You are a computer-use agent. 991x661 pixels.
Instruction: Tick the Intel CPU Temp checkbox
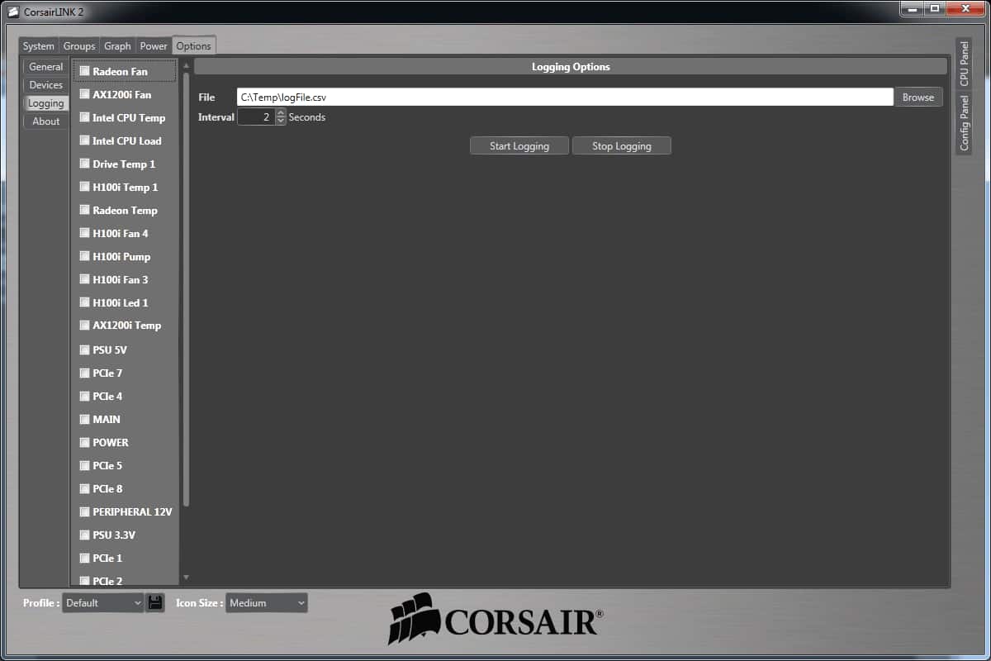point(84,118)
